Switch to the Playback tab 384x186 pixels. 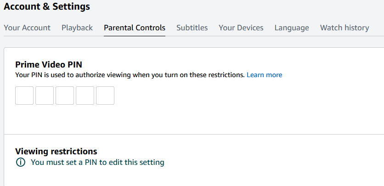[77, 28]
